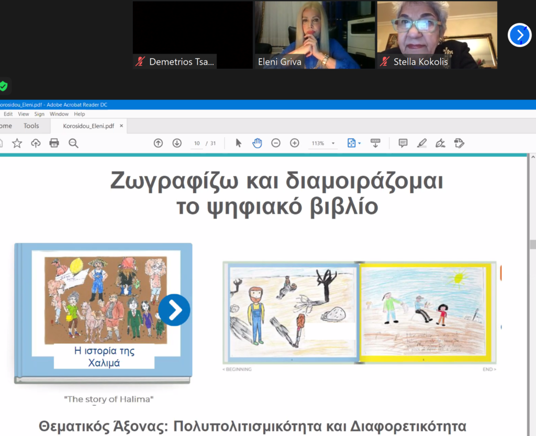Select Stella Kokolis video thumbnail
Viewport: 536px width, 436px height.
pos(437,35)
